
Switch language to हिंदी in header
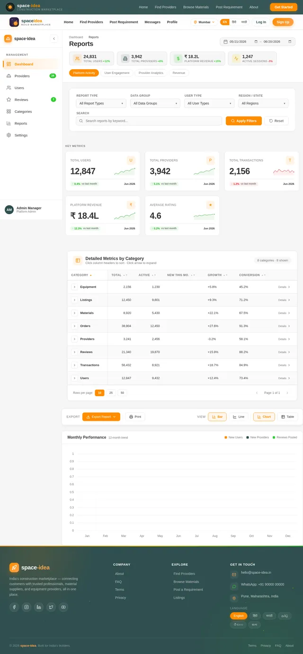point(234,22)
